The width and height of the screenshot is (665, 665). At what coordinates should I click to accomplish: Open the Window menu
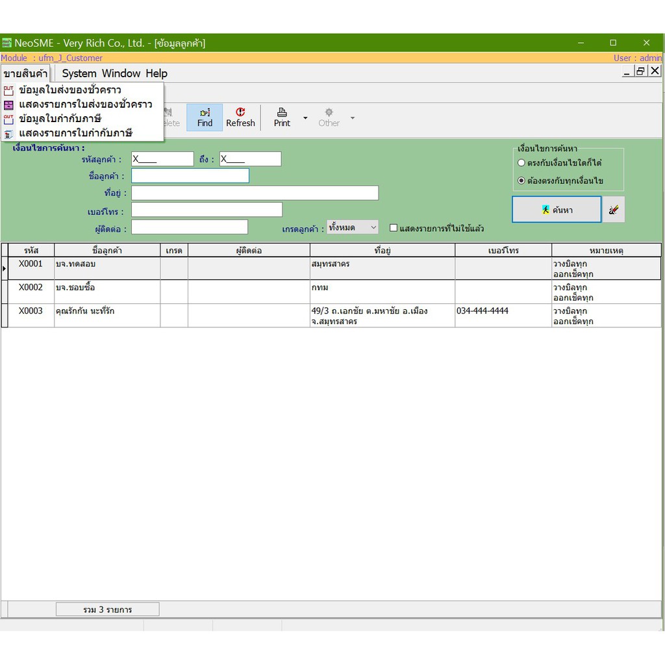pos(121,73)
